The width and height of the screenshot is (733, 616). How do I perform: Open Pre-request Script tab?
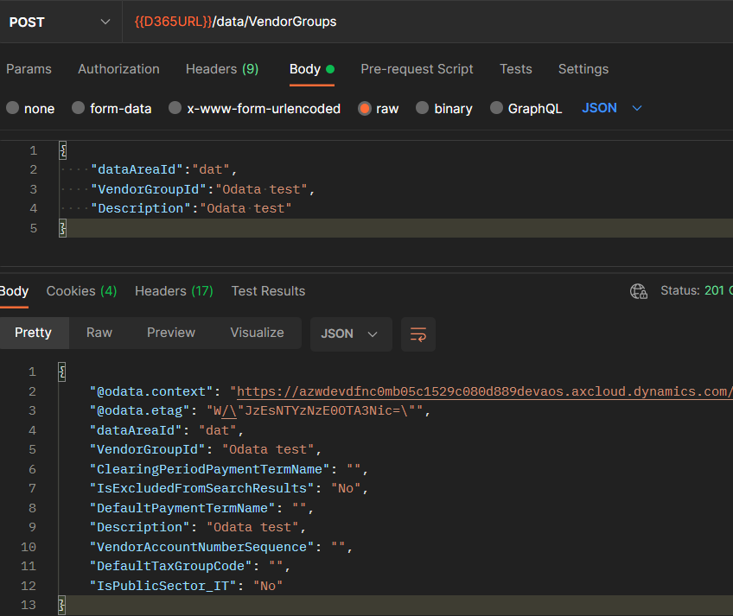click(x=417, y=69)
